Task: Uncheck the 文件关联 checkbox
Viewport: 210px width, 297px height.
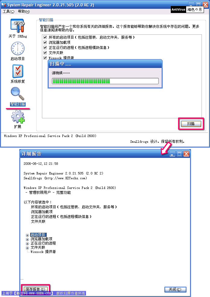Action: (45, 53)
